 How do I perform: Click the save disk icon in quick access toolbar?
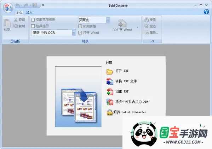(35, 5)
